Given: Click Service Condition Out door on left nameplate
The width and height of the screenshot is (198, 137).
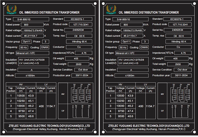Looking at the screenshot, I should coord(83,70).
